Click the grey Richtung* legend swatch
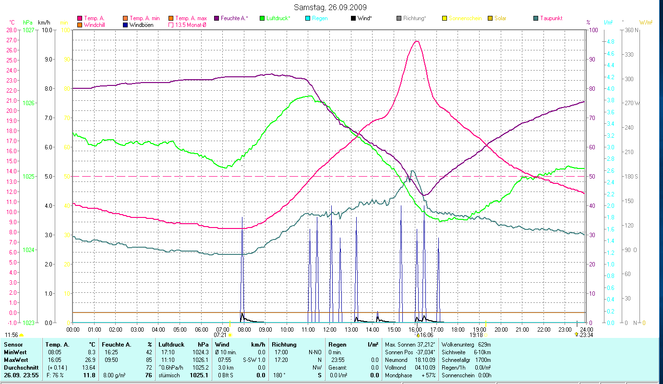This screenshot has width=663, height=384. 399,18
